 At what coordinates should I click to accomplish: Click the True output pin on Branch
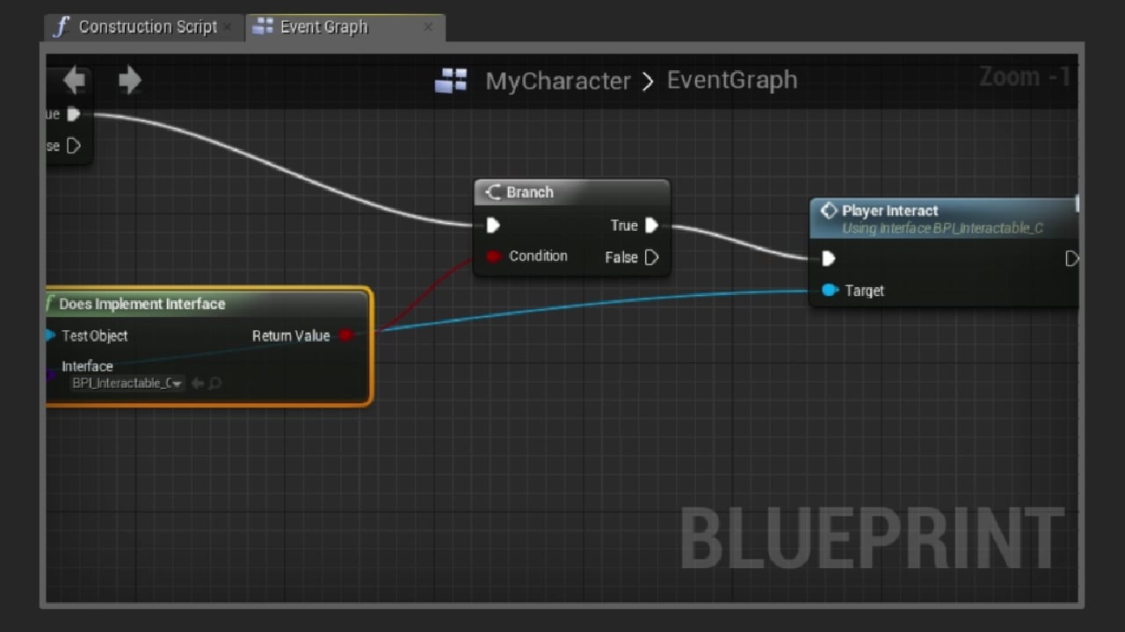click(651, 226)
